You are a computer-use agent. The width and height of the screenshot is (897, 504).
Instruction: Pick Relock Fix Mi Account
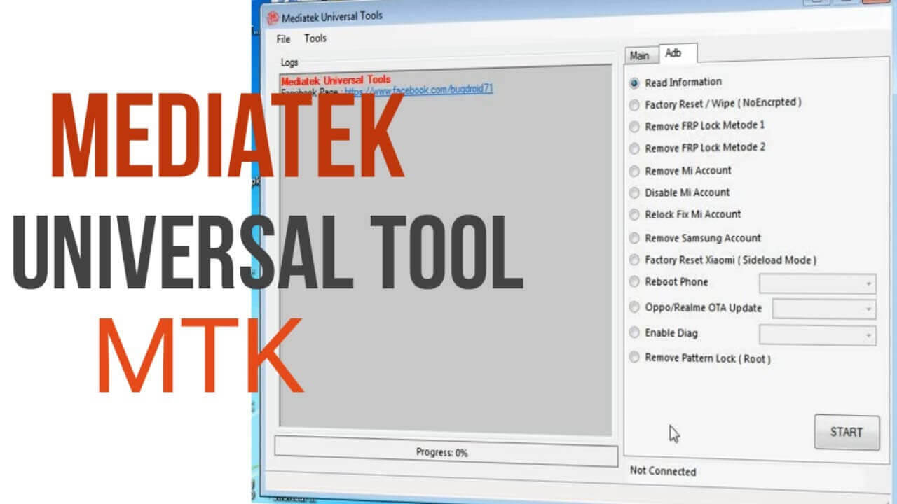point(634,215)
